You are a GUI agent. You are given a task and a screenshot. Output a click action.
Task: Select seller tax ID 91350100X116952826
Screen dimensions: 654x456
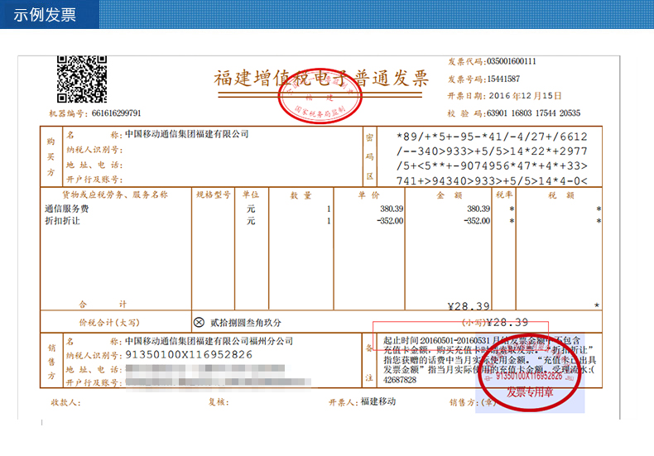tap(189, 355)
